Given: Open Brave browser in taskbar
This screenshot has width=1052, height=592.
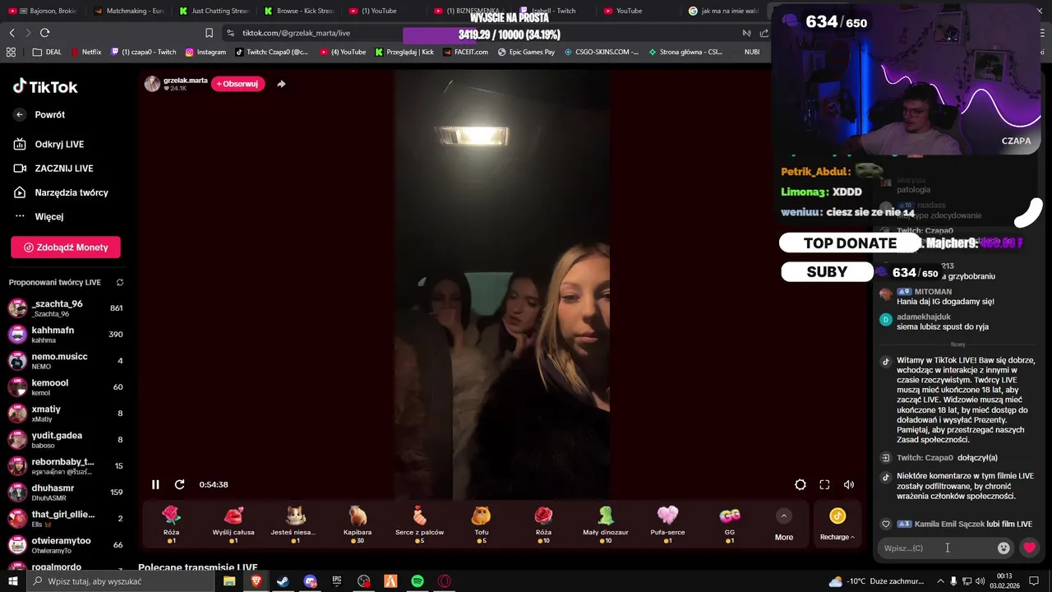Looking at the screenshot, I should tap(256, 581).
